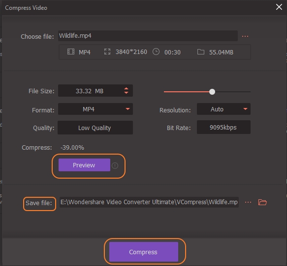Click the 00:30 duration text

click(172, 53)
